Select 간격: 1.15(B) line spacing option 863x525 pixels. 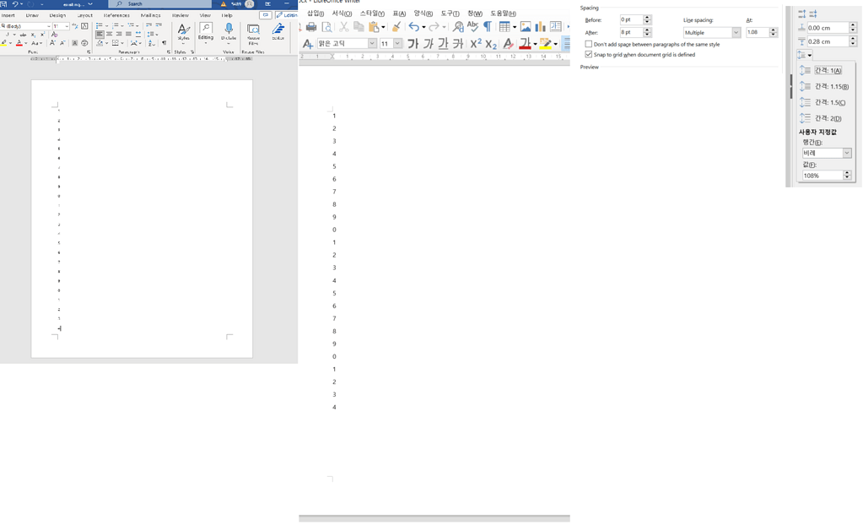(824, 86)
